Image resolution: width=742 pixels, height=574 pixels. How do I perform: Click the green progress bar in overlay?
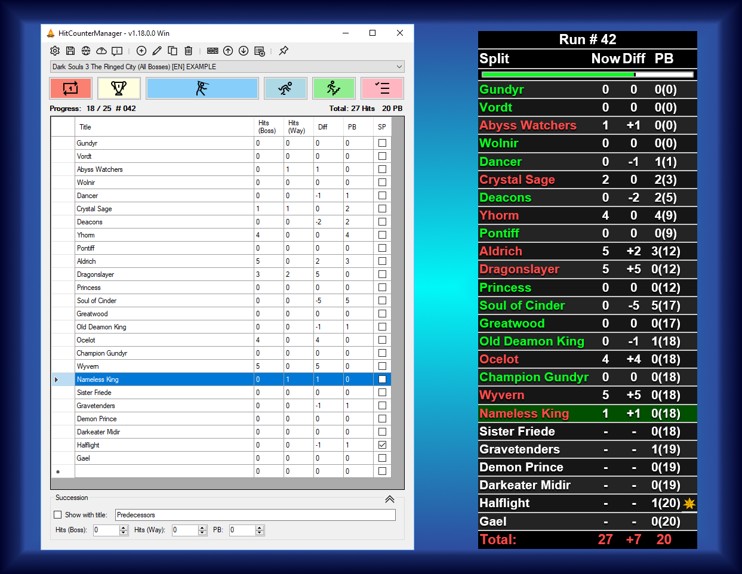587,75
